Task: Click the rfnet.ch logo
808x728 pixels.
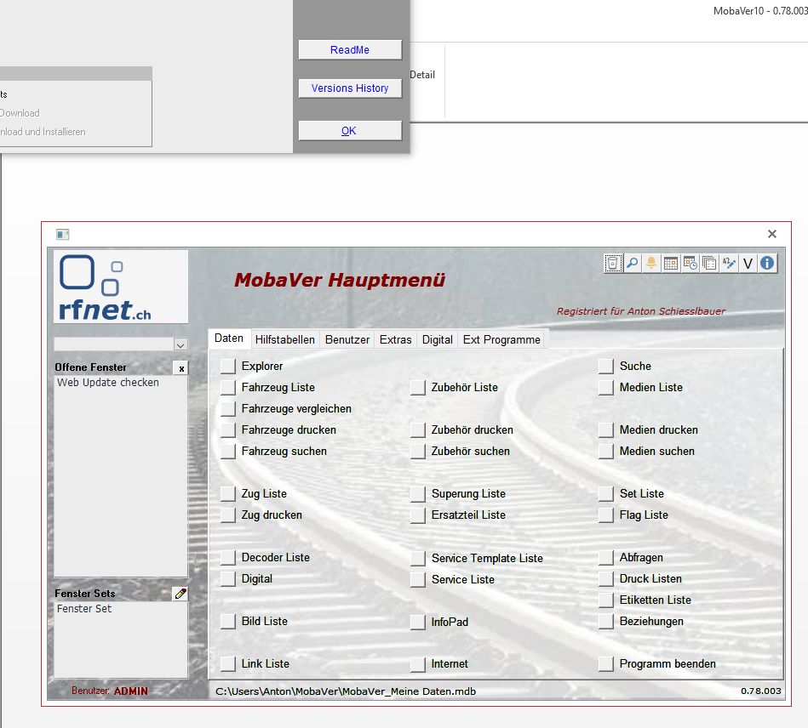Action: [x=121, y=287]
